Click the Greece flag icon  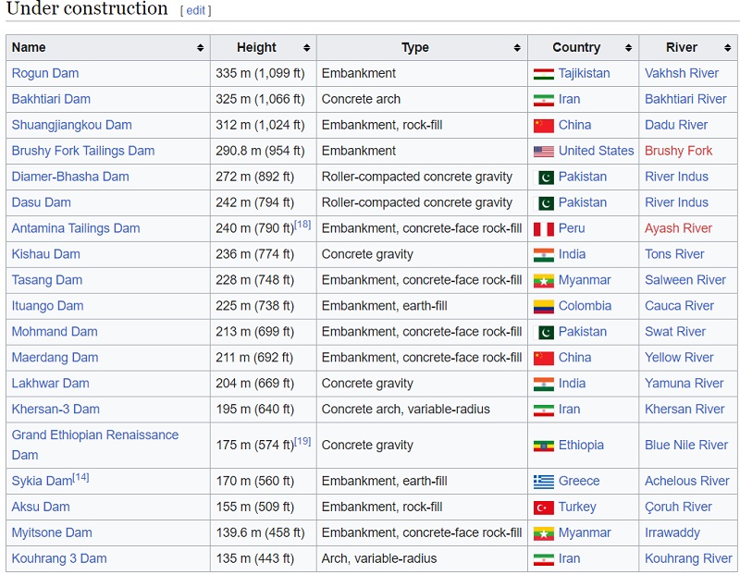click(x=544, y=482)
